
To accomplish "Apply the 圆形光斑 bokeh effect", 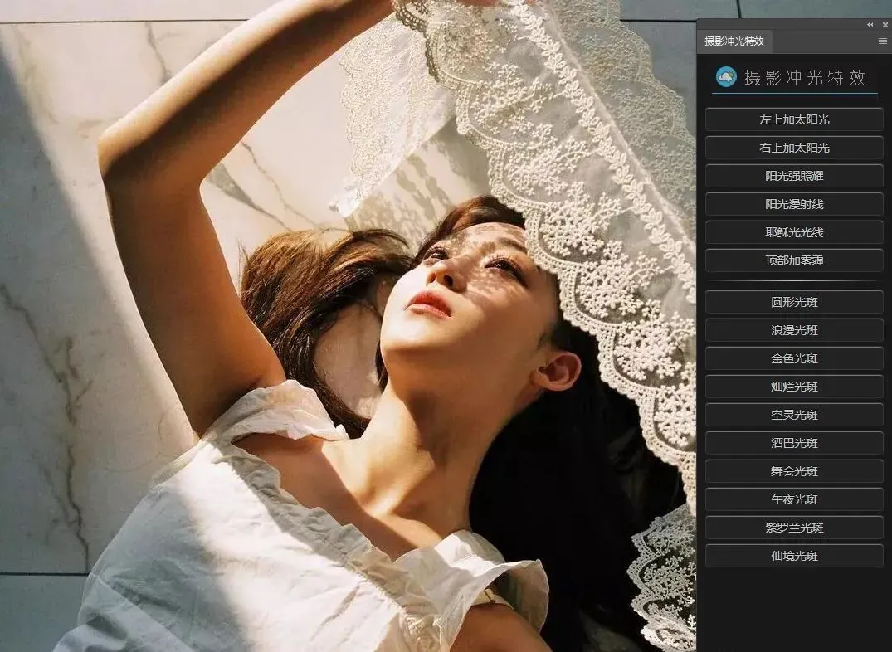I will click(794, 302).
